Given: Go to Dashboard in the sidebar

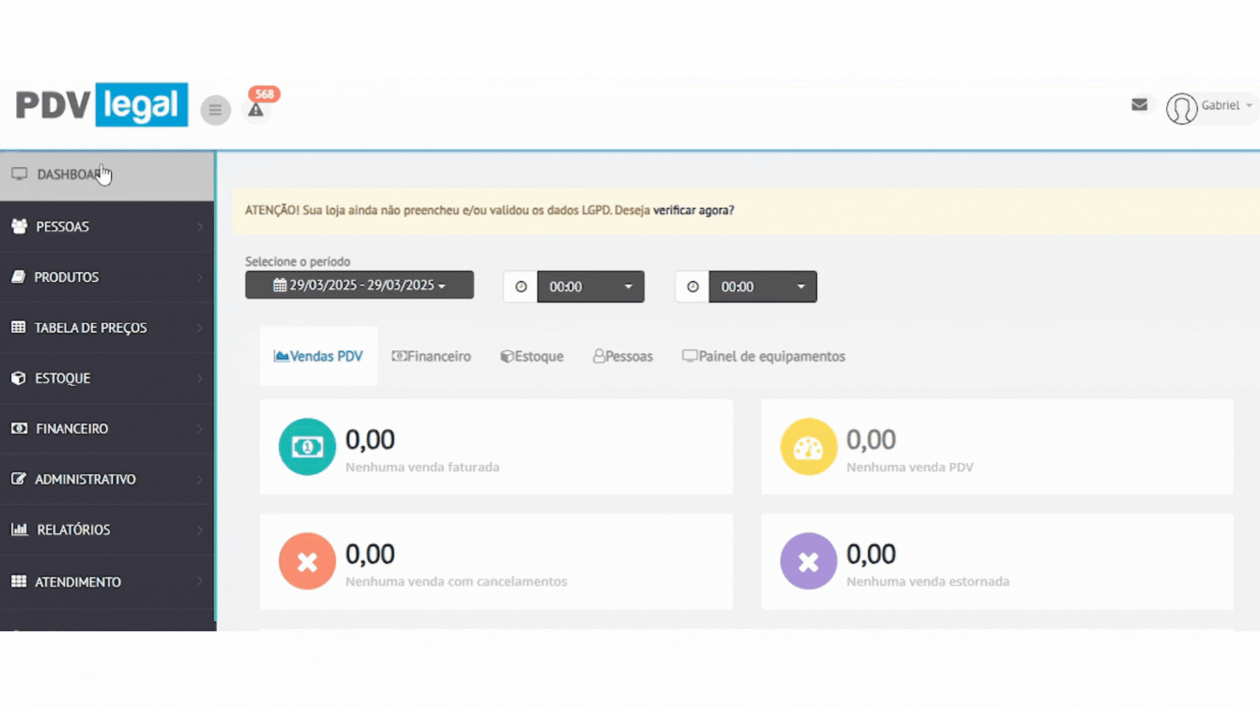Looking at the screenshot, I should point(68,174).
